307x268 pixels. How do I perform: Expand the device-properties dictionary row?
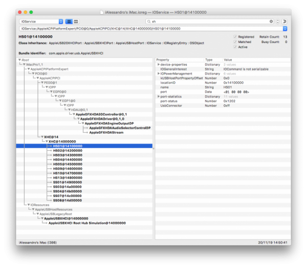158,64
